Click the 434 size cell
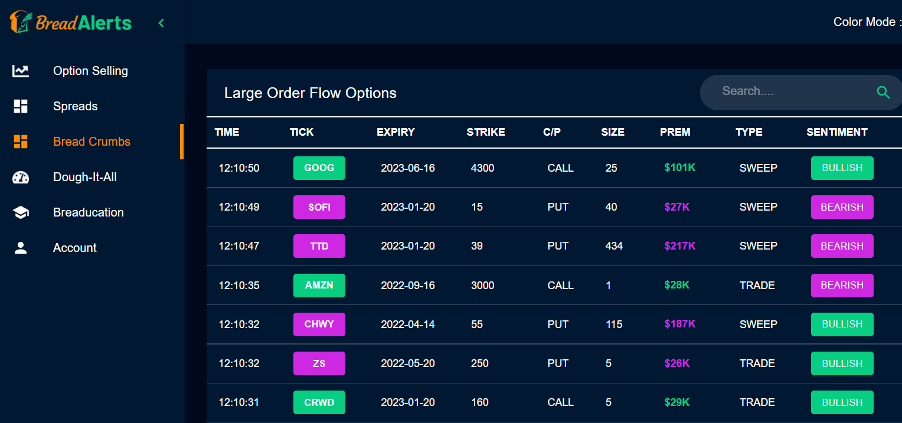The height and width of the screenshot is (423, 902). 614,246
